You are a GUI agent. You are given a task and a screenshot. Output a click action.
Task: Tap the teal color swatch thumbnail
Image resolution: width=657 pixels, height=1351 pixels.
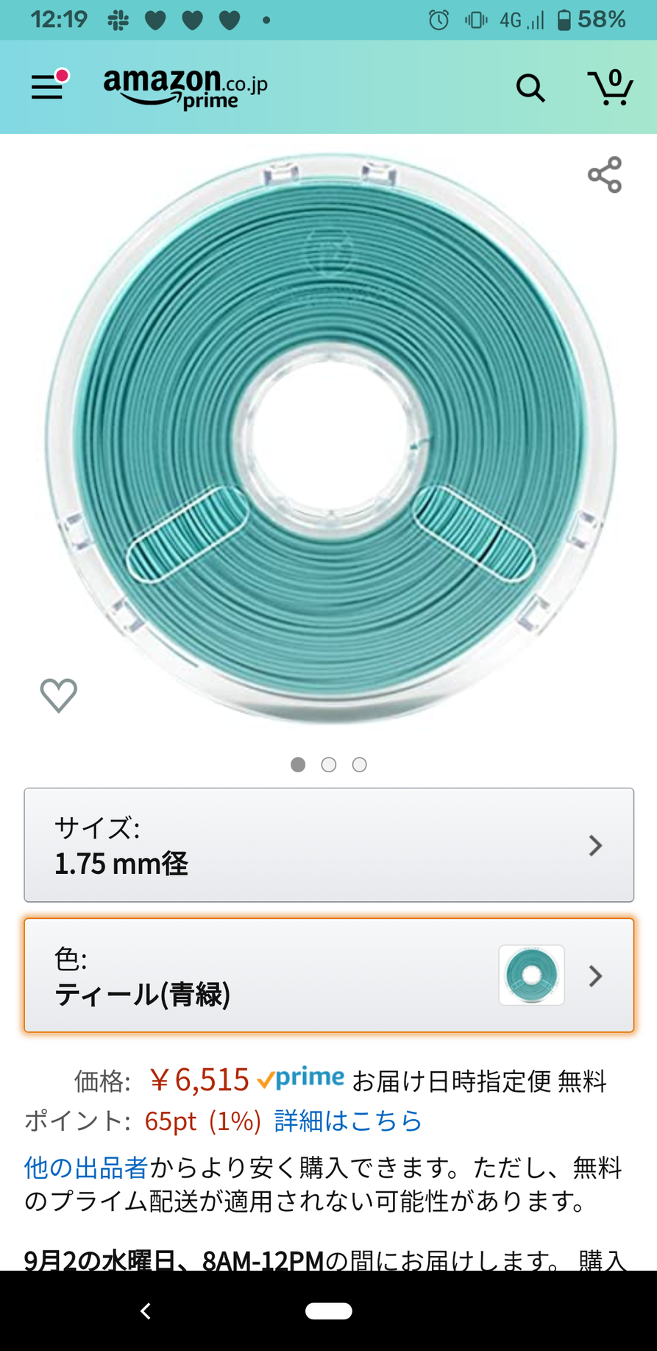[x=531, y=976]
